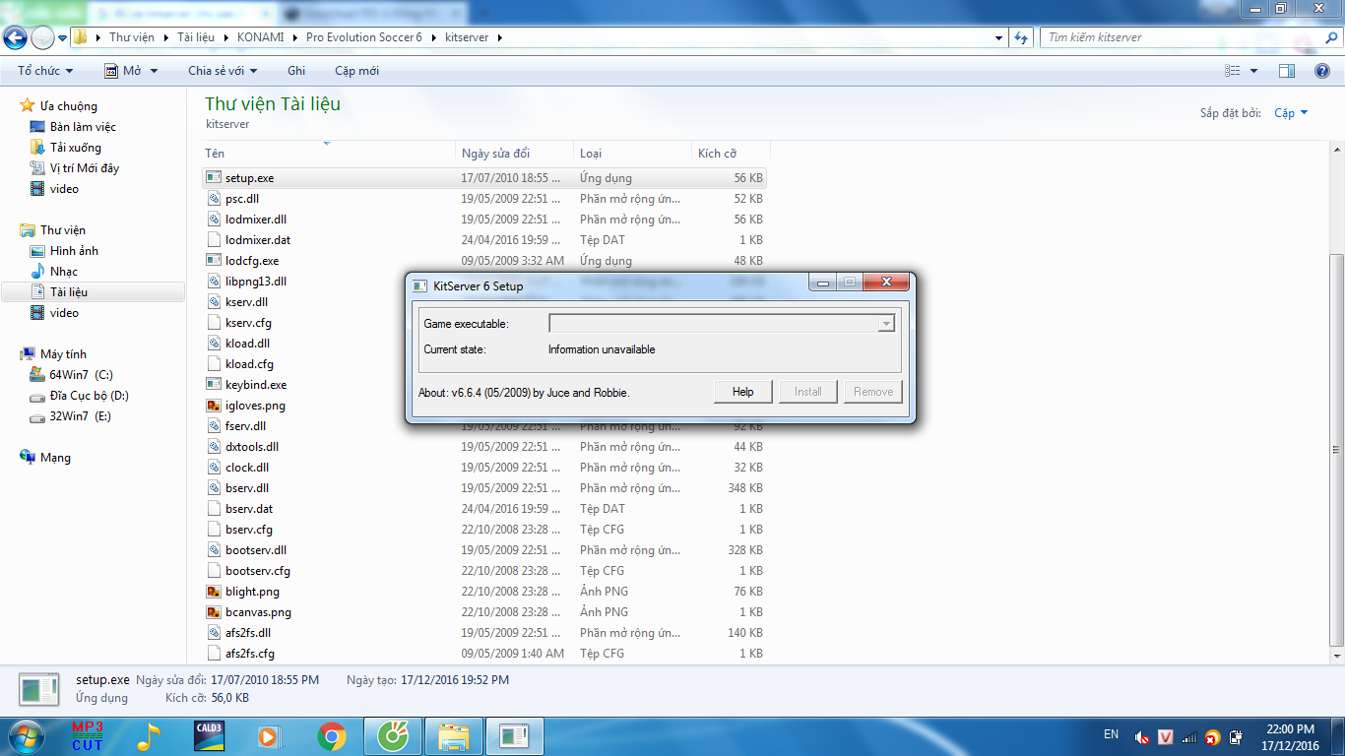The image size is (1345, 756).
Task: Select the bootserv.dll file name
Action: pyautogui.click(x=256, y=550)
